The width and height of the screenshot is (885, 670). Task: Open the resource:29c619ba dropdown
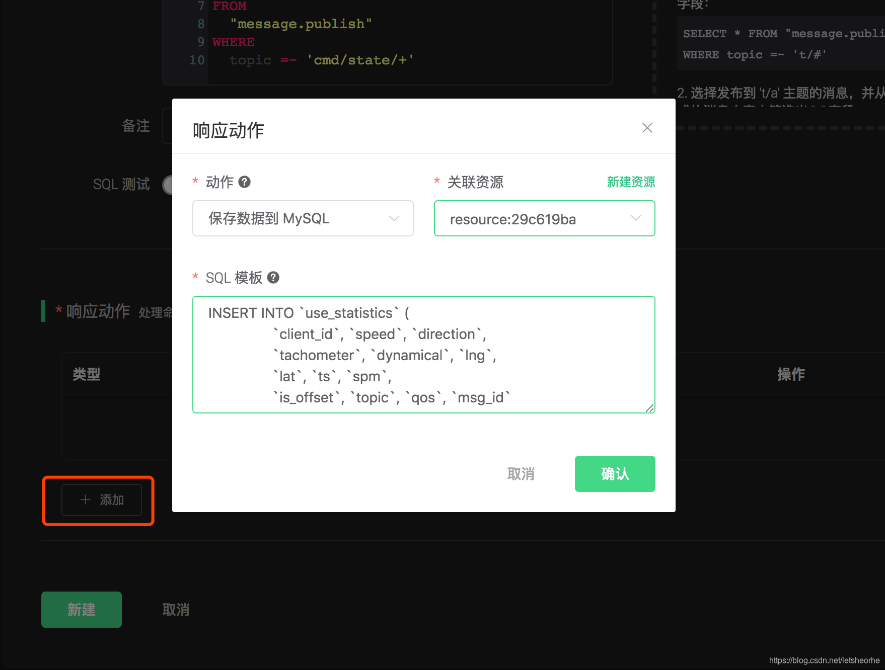[x=545, y=218]
